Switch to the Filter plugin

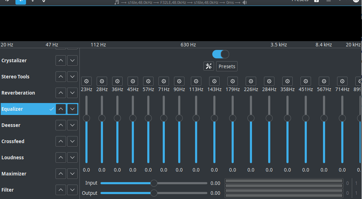8,190
